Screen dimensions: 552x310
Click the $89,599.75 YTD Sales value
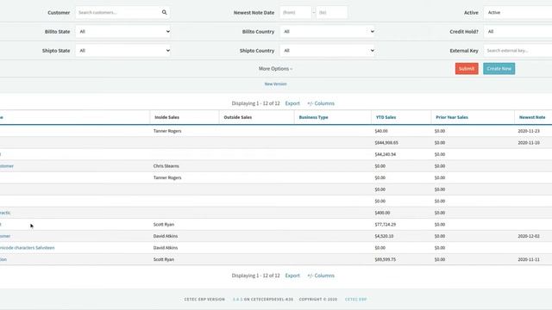(x=386, y=259)
